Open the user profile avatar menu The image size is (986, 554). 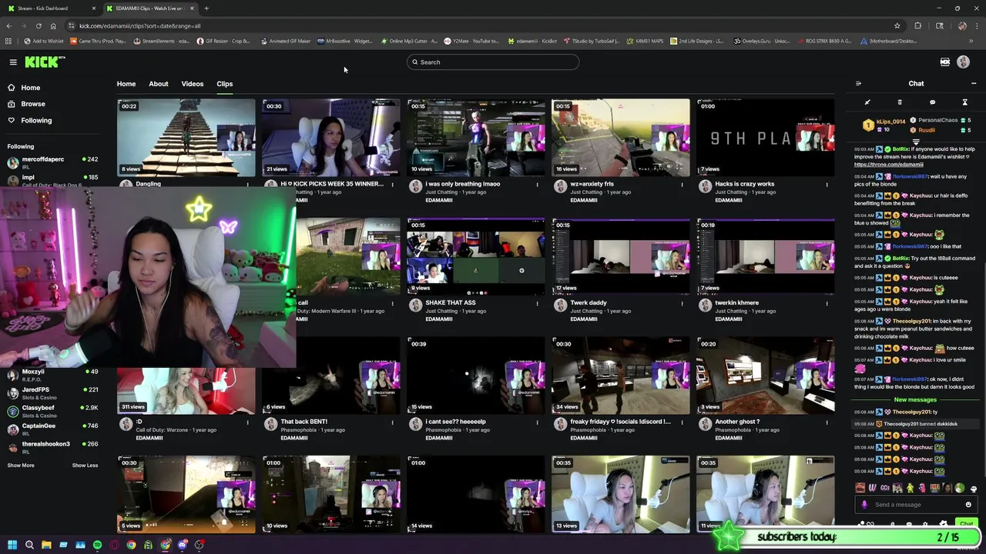coord(963,62)
